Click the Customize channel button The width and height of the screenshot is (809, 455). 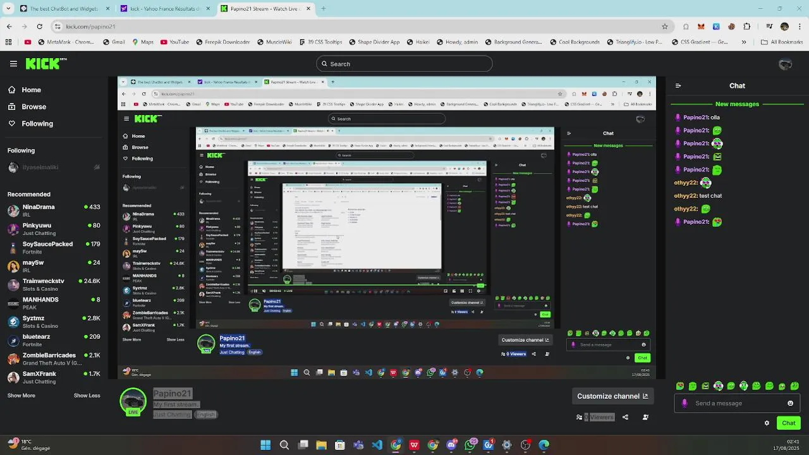[x=612, y=396]
